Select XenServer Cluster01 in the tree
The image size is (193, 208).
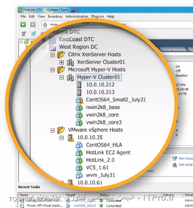(x=101, y=62)
